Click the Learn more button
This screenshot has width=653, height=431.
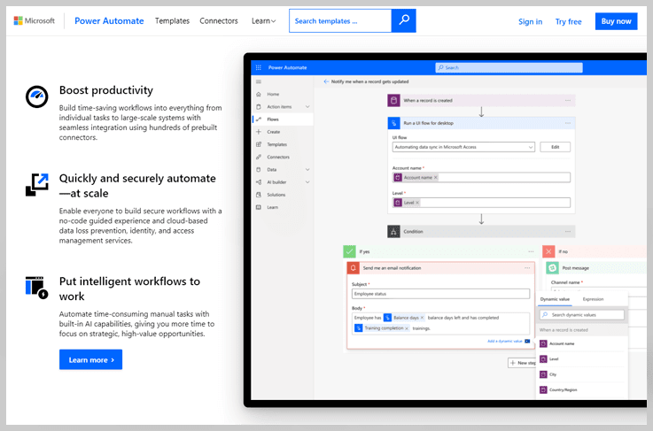click(90, 359)
